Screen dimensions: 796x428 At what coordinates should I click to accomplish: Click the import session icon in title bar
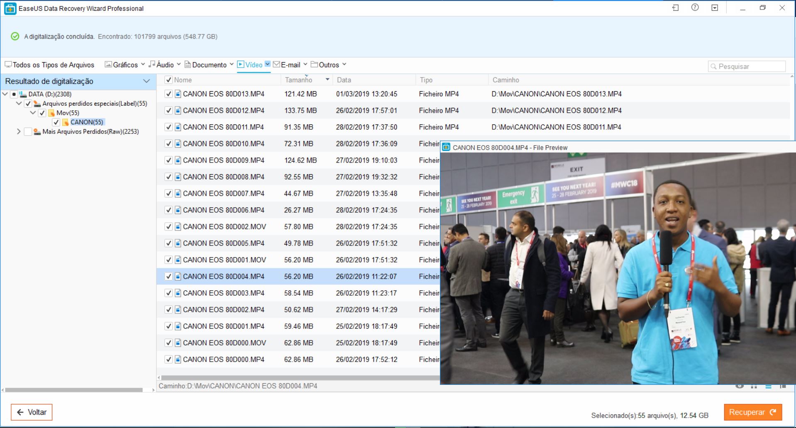click(675, 8)
